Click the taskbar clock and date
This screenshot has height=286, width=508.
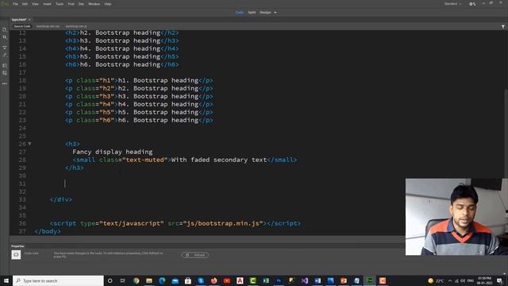pyautogui.click(x=484, y=280)
